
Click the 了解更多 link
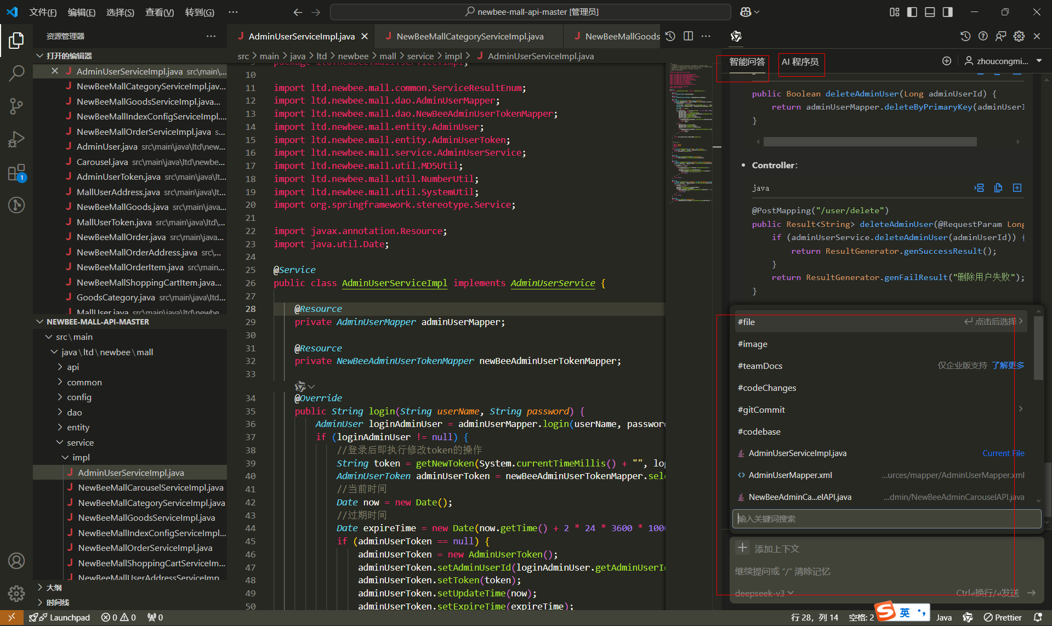point(1008,366)
